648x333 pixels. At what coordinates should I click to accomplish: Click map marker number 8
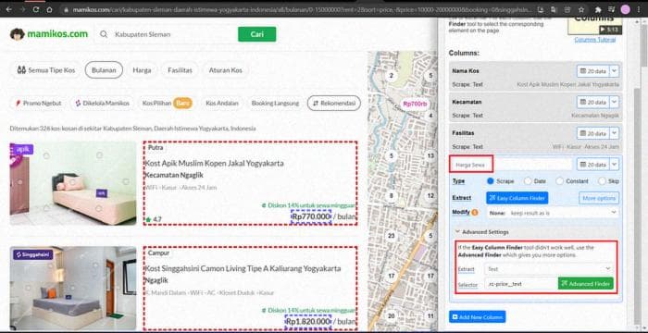pos(391,196)
